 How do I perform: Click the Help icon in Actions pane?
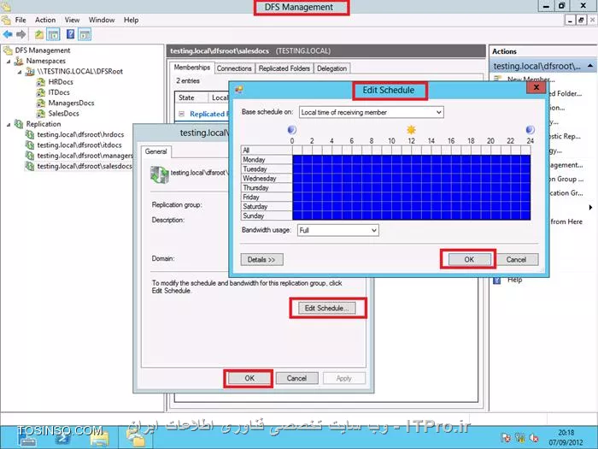click(x=497, y=281)
